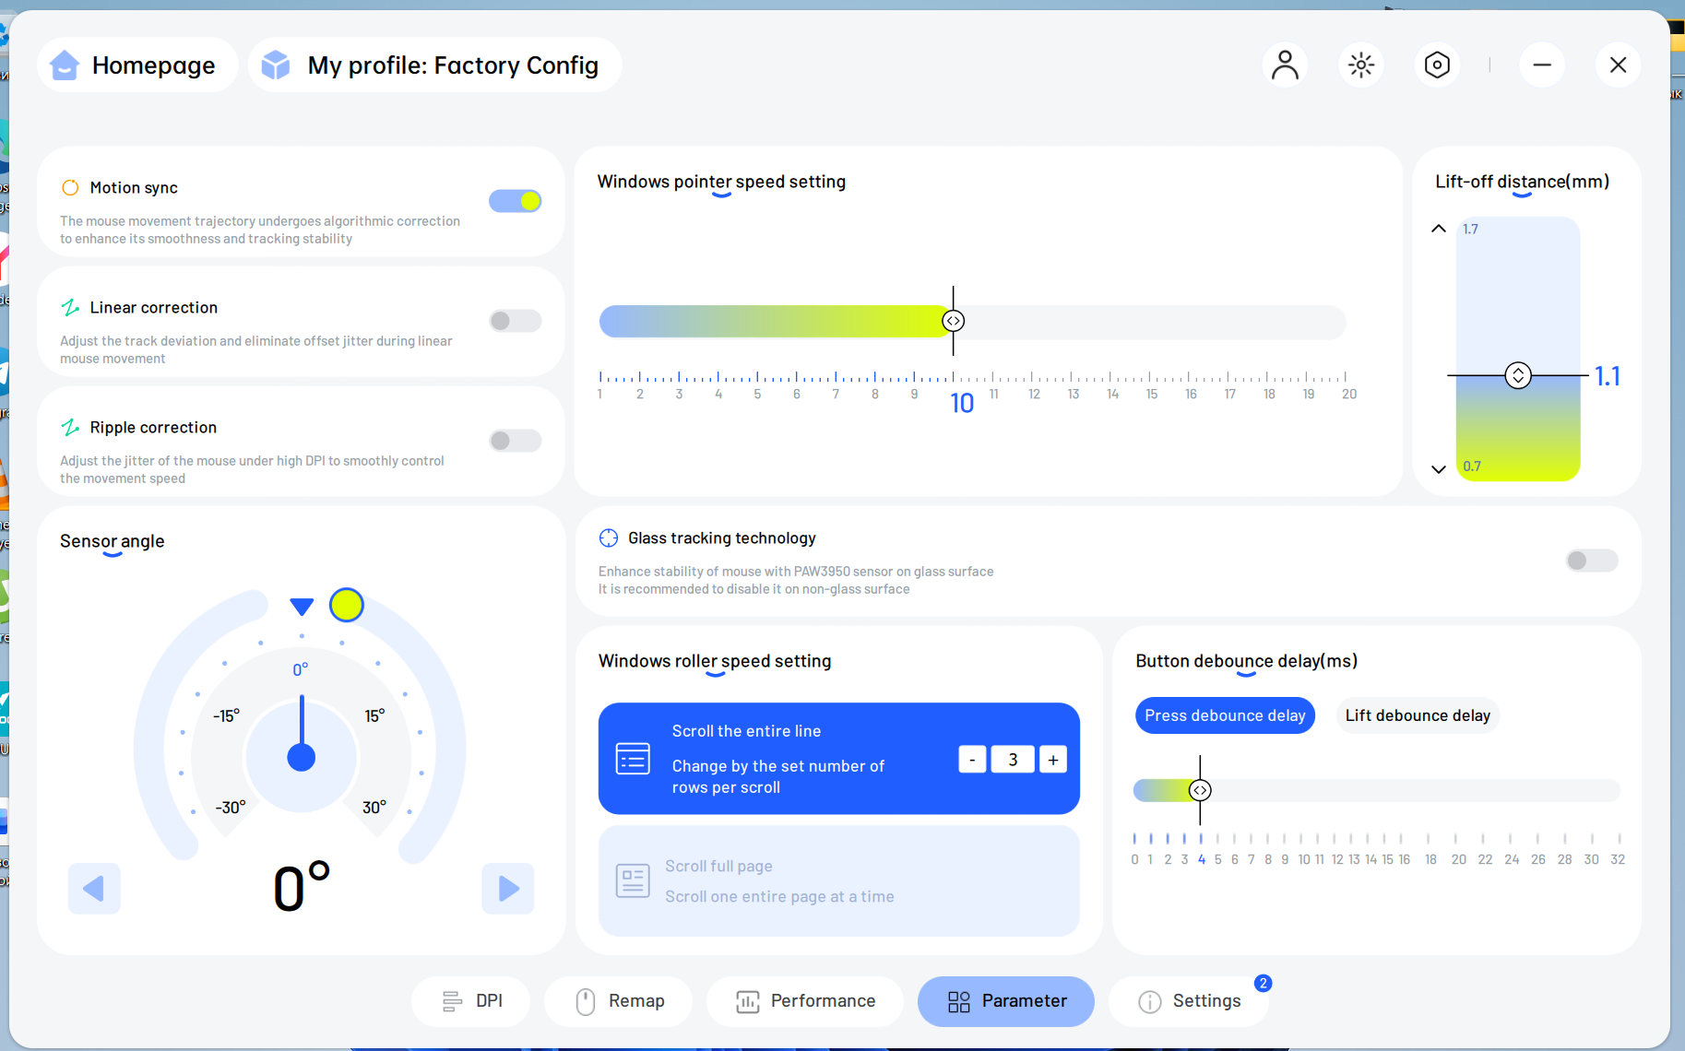Switch theme with the sun icon
Viewport: 1685px width, 1051px height.
click(x=1361, y=65)
